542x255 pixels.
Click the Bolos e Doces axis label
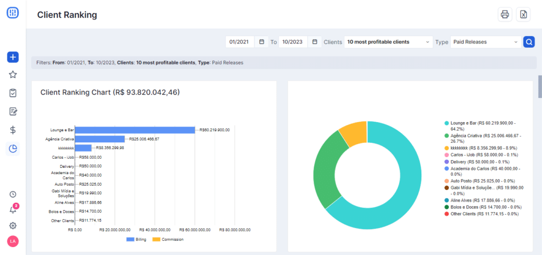coord(62,212)
